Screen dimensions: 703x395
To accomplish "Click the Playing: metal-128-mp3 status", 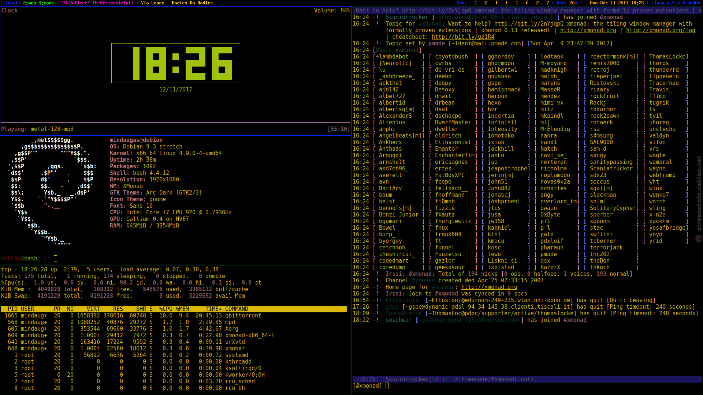I will point(37,129).
